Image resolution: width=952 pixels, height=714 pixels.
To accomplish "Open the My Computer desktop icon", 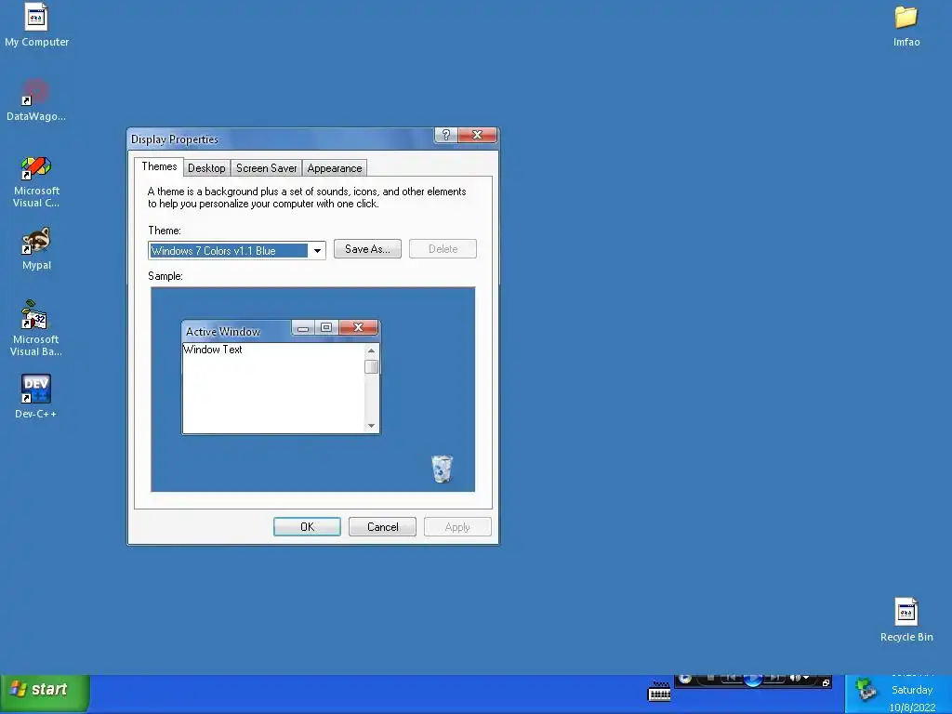I will click(x=36, y=25).
